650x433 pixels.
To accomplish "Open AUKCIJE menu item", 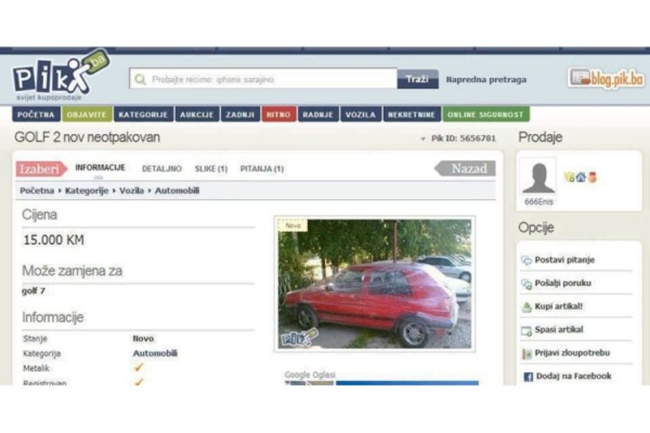I will point(197,114).
